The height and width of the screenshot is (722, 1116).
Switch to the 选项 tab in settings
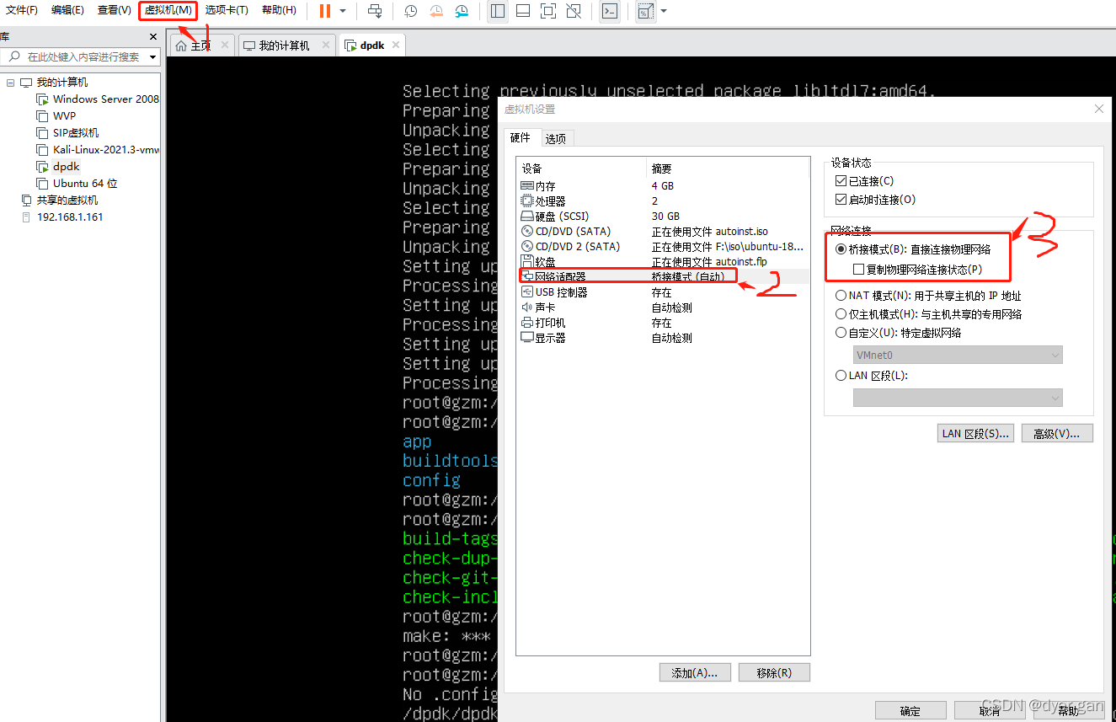point(556,136)
